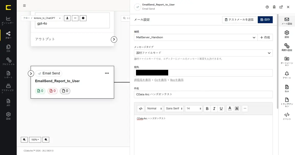Open アクティビティ in the left sidebar
The width and height of the screenshot is (295, 155).
point(8,88)
